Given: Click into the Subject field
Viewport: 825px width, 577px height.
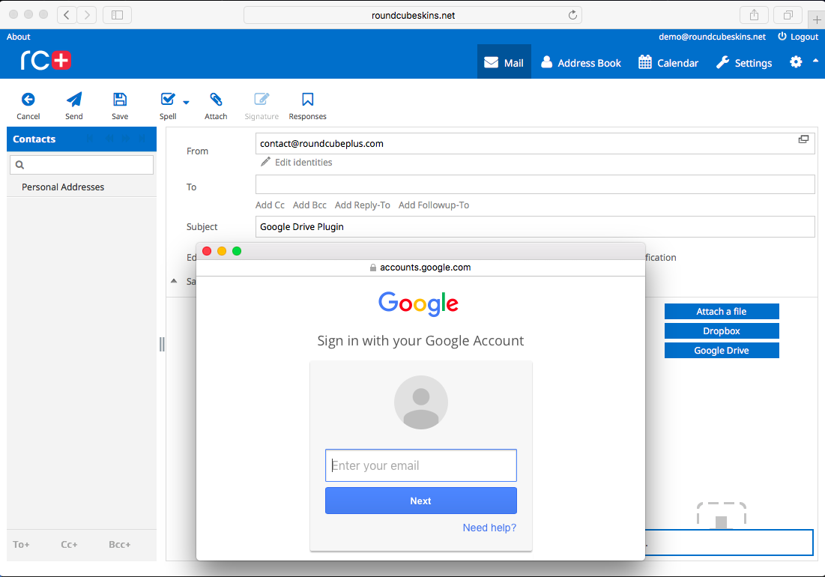Looking at the screenshot, I should tap(535, 227).
